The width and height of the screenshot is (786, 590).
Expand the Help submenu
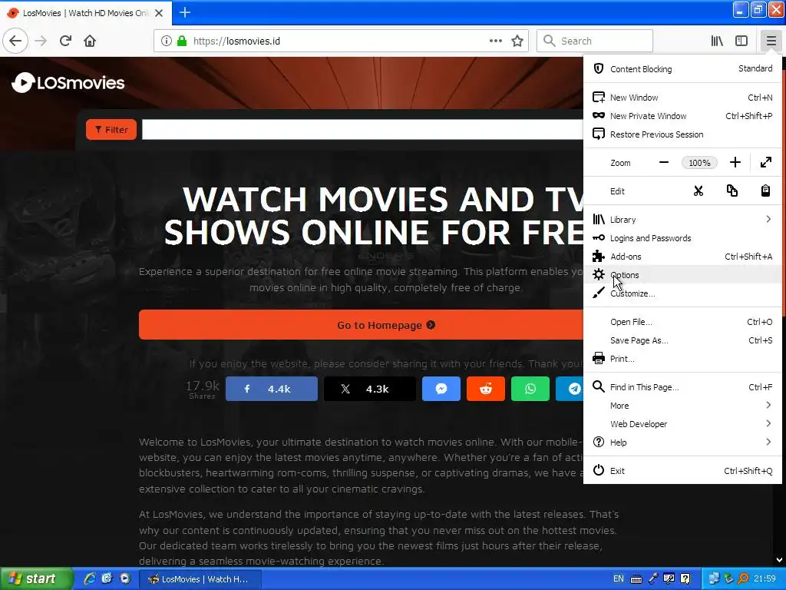[x=682, y=442]
